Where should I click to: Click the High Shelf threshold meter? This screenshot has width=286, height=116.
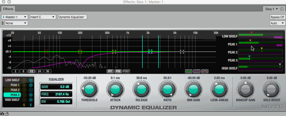[260, 68]
